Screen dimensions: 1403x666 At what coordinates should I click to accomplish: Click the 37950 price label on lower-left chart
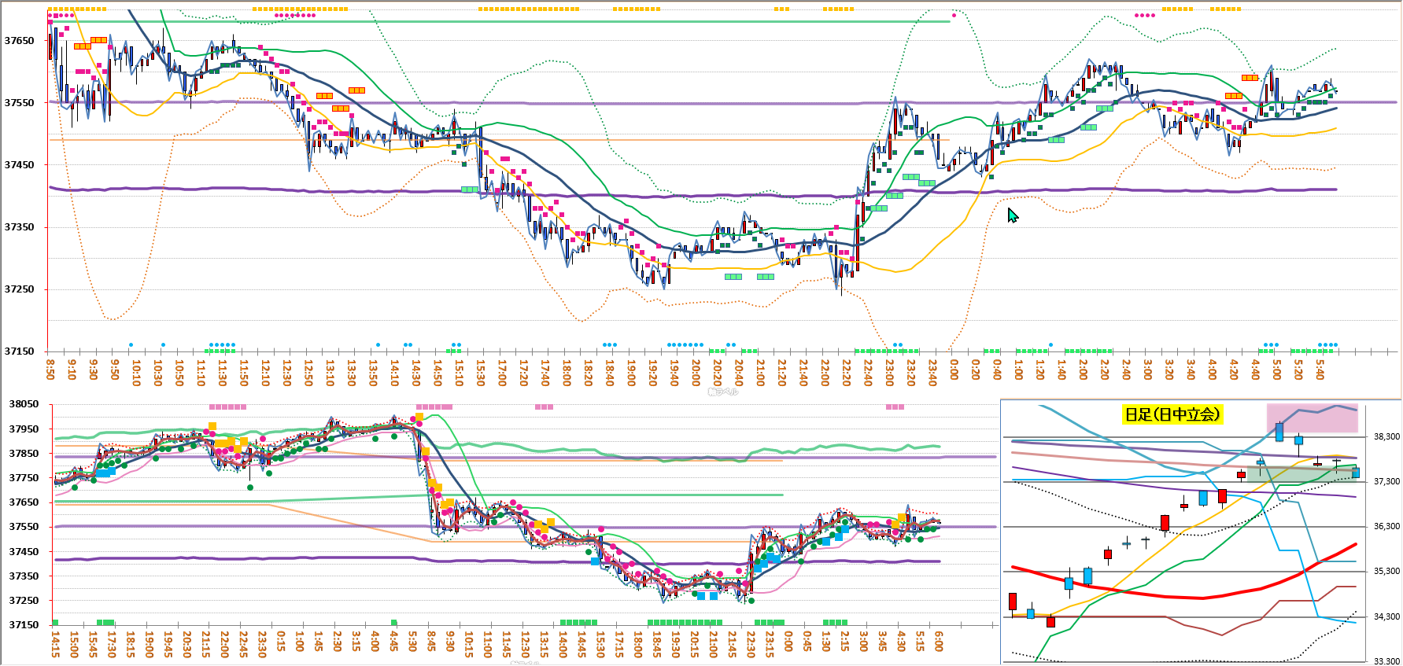click(24, 429)
